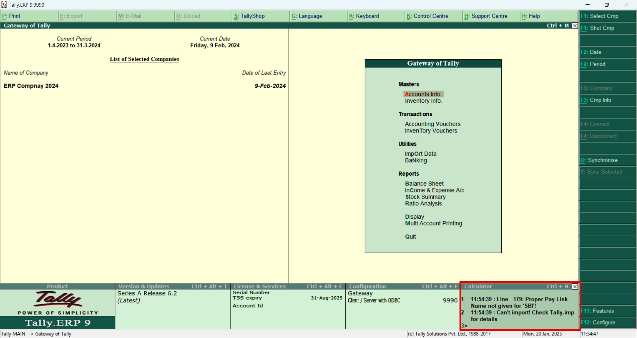Click F4: Disconnect button
637x338 pixels.
point(607,136)
